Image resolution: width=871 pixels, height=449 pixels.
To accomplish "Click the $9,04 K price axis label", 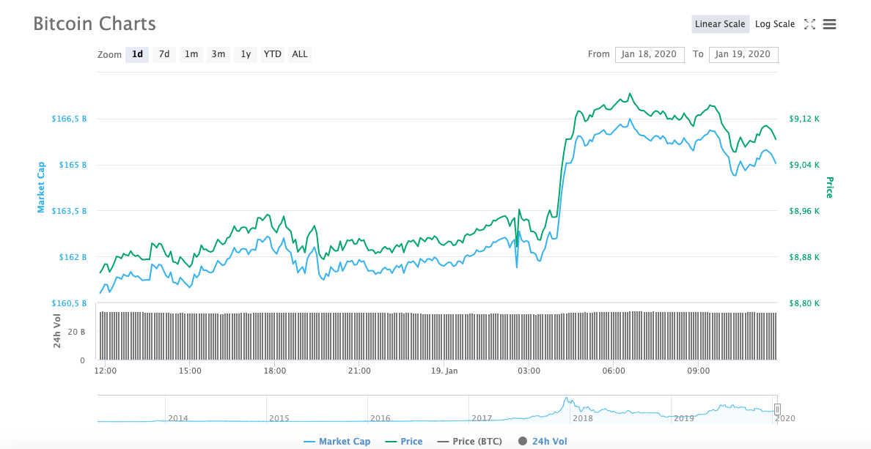I will tap(804, 165).
